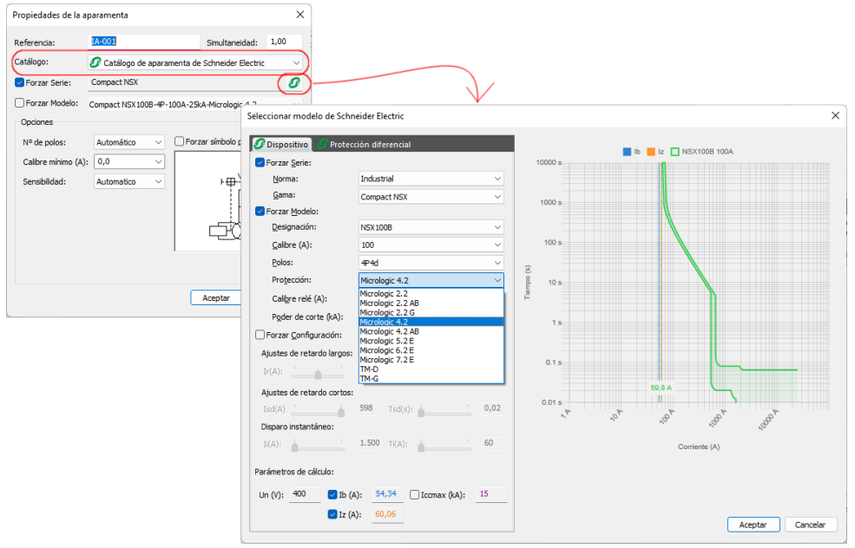Open the Norma dropdown showing Industrial

tap(431, 179)
